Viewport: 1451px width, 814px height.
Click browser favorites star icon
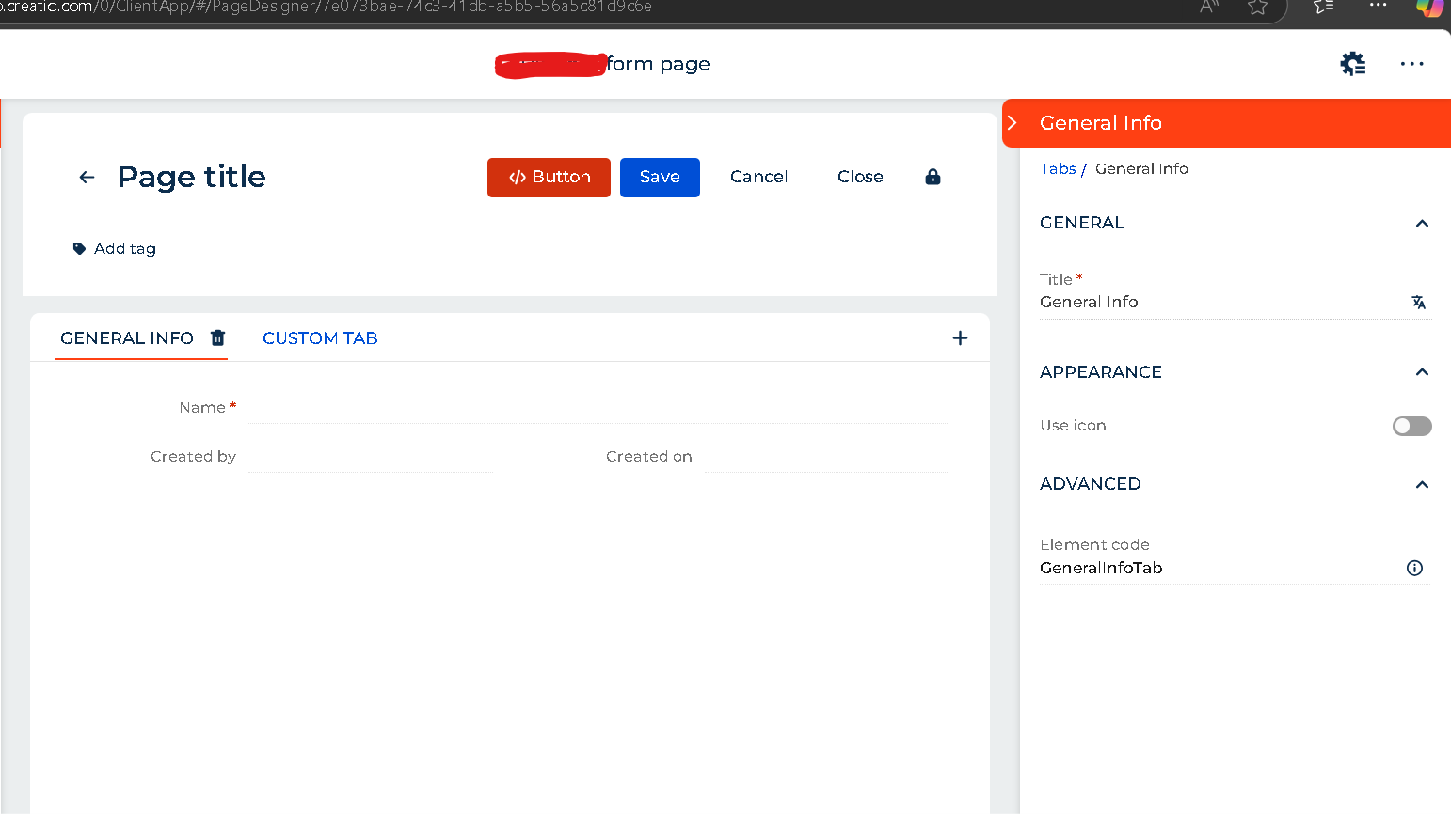[1257, 8]
